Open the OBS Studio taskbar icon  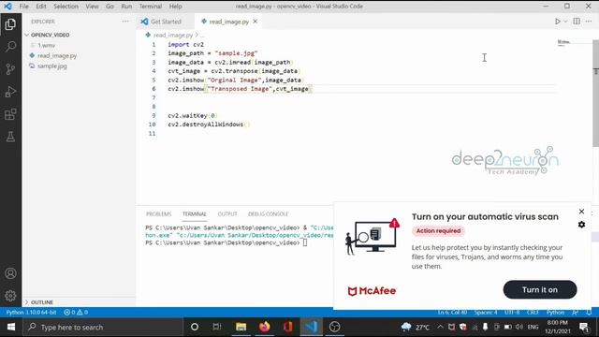click(335, 327)
